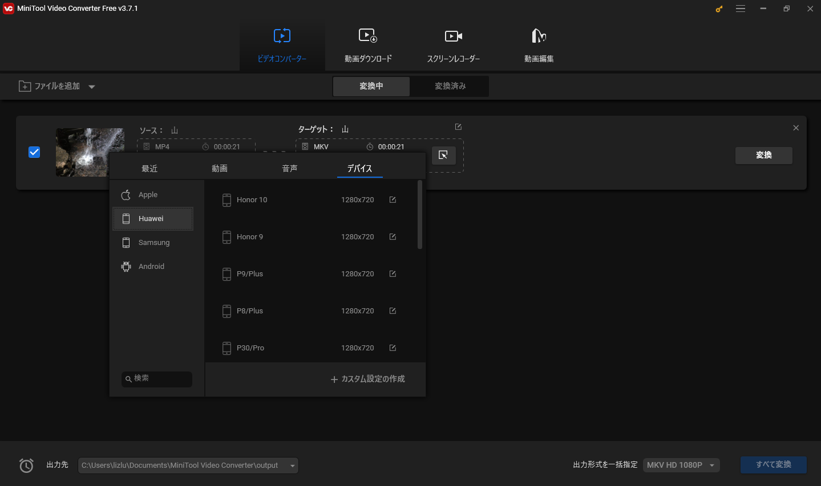The image size is (821, 486).
Task: Select the P8/Plus preset
Action: pyautogui.click(x=312, y=311)
